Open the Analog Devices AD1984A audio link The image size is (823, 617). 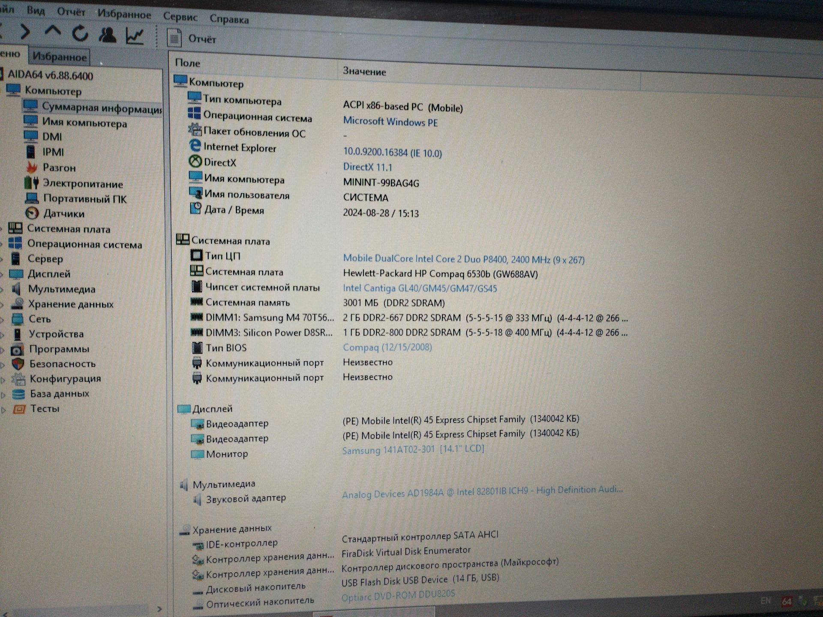pyautogui.click(x=482, y=492)
